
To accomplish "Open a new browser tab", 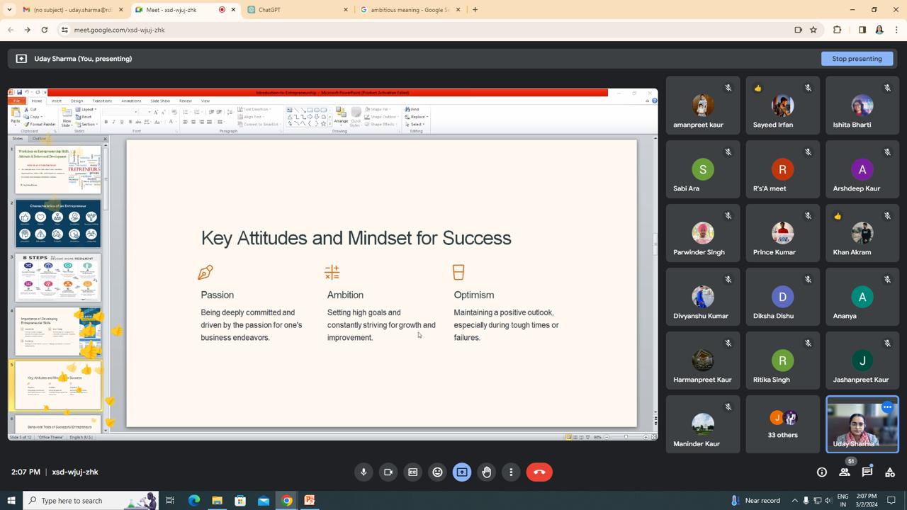I will click(475, 10).
